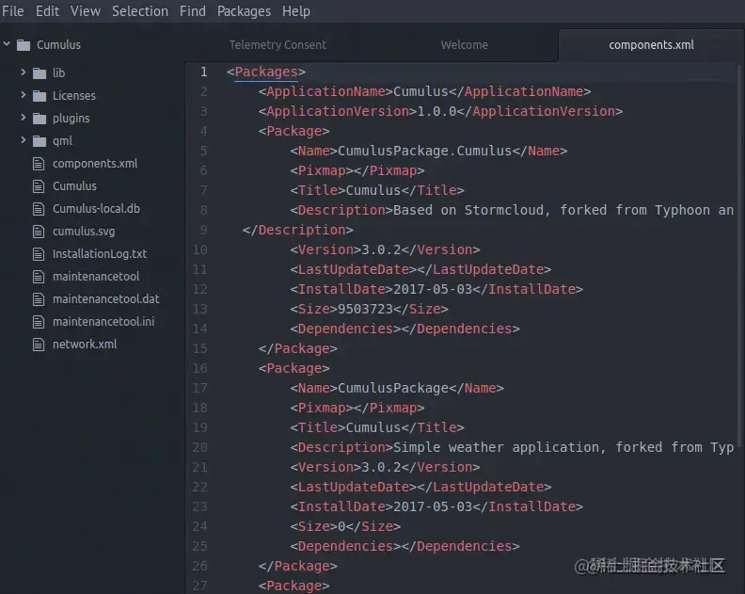Open Cumulus-local.db in the tree
The width and height of the screenshot is (745, 594).
(x=97, y=209)
